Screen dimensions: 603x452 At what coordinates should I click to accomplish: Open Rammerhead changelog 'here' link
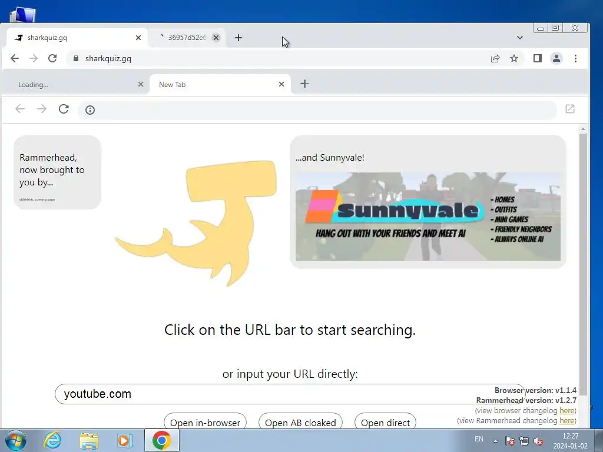pos(567,420)
